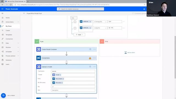
Task: Open help for Upload a model
Action: click(90, 67)
